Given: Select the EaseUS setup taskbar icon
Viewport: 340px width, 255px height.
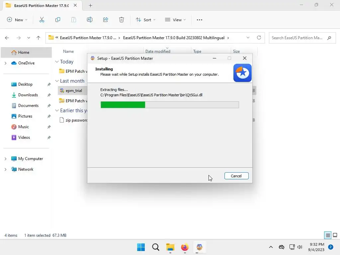Looking at the screenshot, I should pos(199,247).
